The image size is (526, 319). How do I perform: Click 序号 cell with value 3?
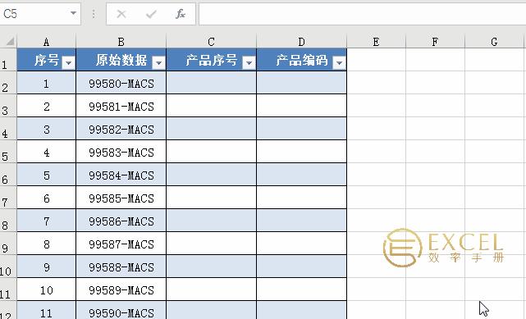46,129
